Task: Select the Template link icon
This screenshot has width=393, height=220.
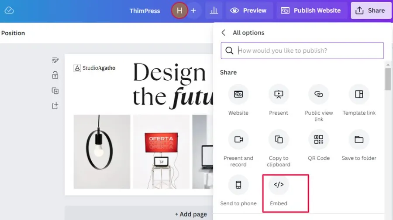Action: pyautogui.click(x=359, y=95)
